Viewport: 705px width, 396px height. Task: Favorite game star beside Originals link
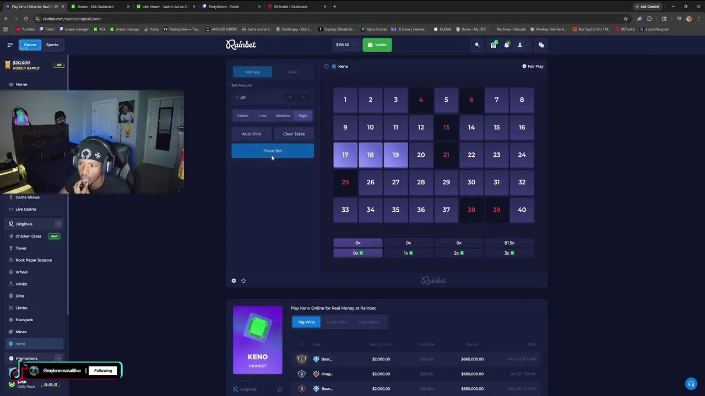tap(279, 389)
